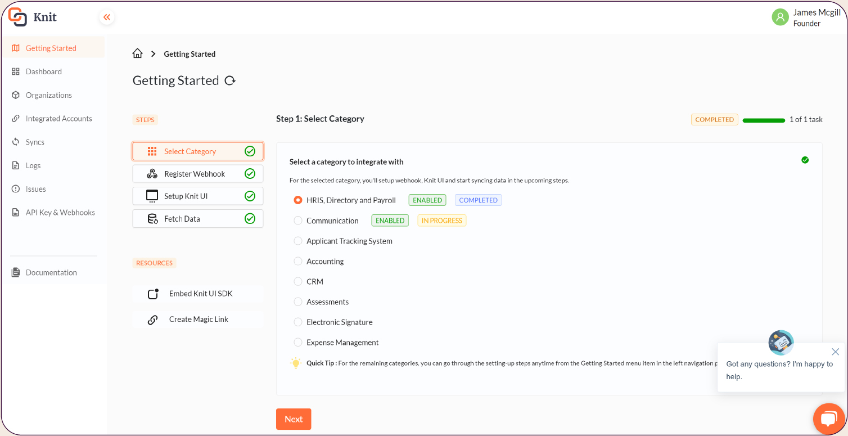
Task: Click the ENABLED badge beside Communication
Action: tap(390, 221)
